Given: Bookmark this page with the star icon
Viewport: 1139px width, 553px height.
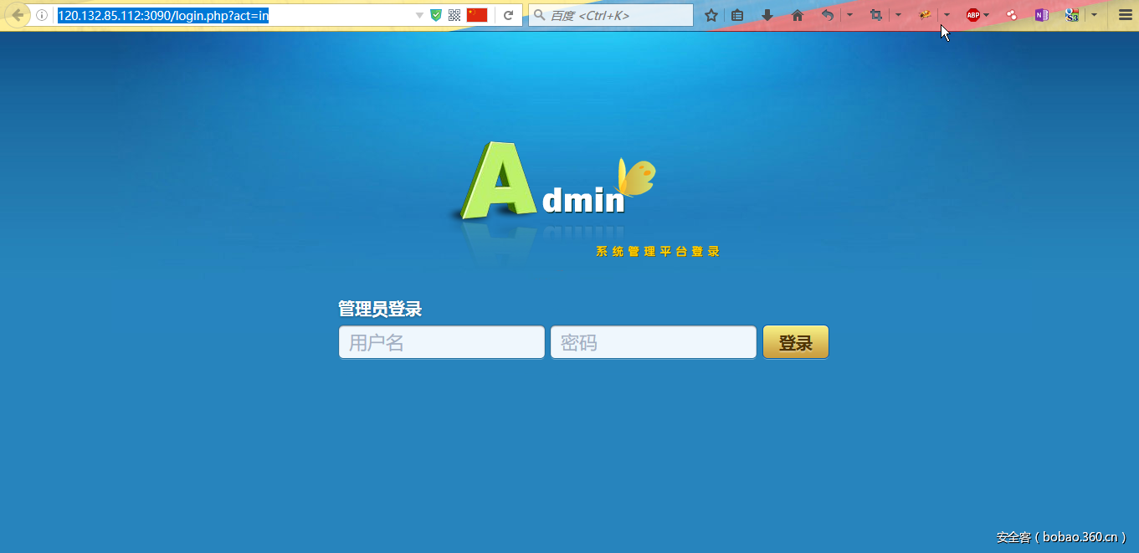Looking at the screenshot, I should 711,14.
